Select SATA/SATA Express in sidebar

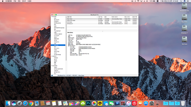coord(59,28)
